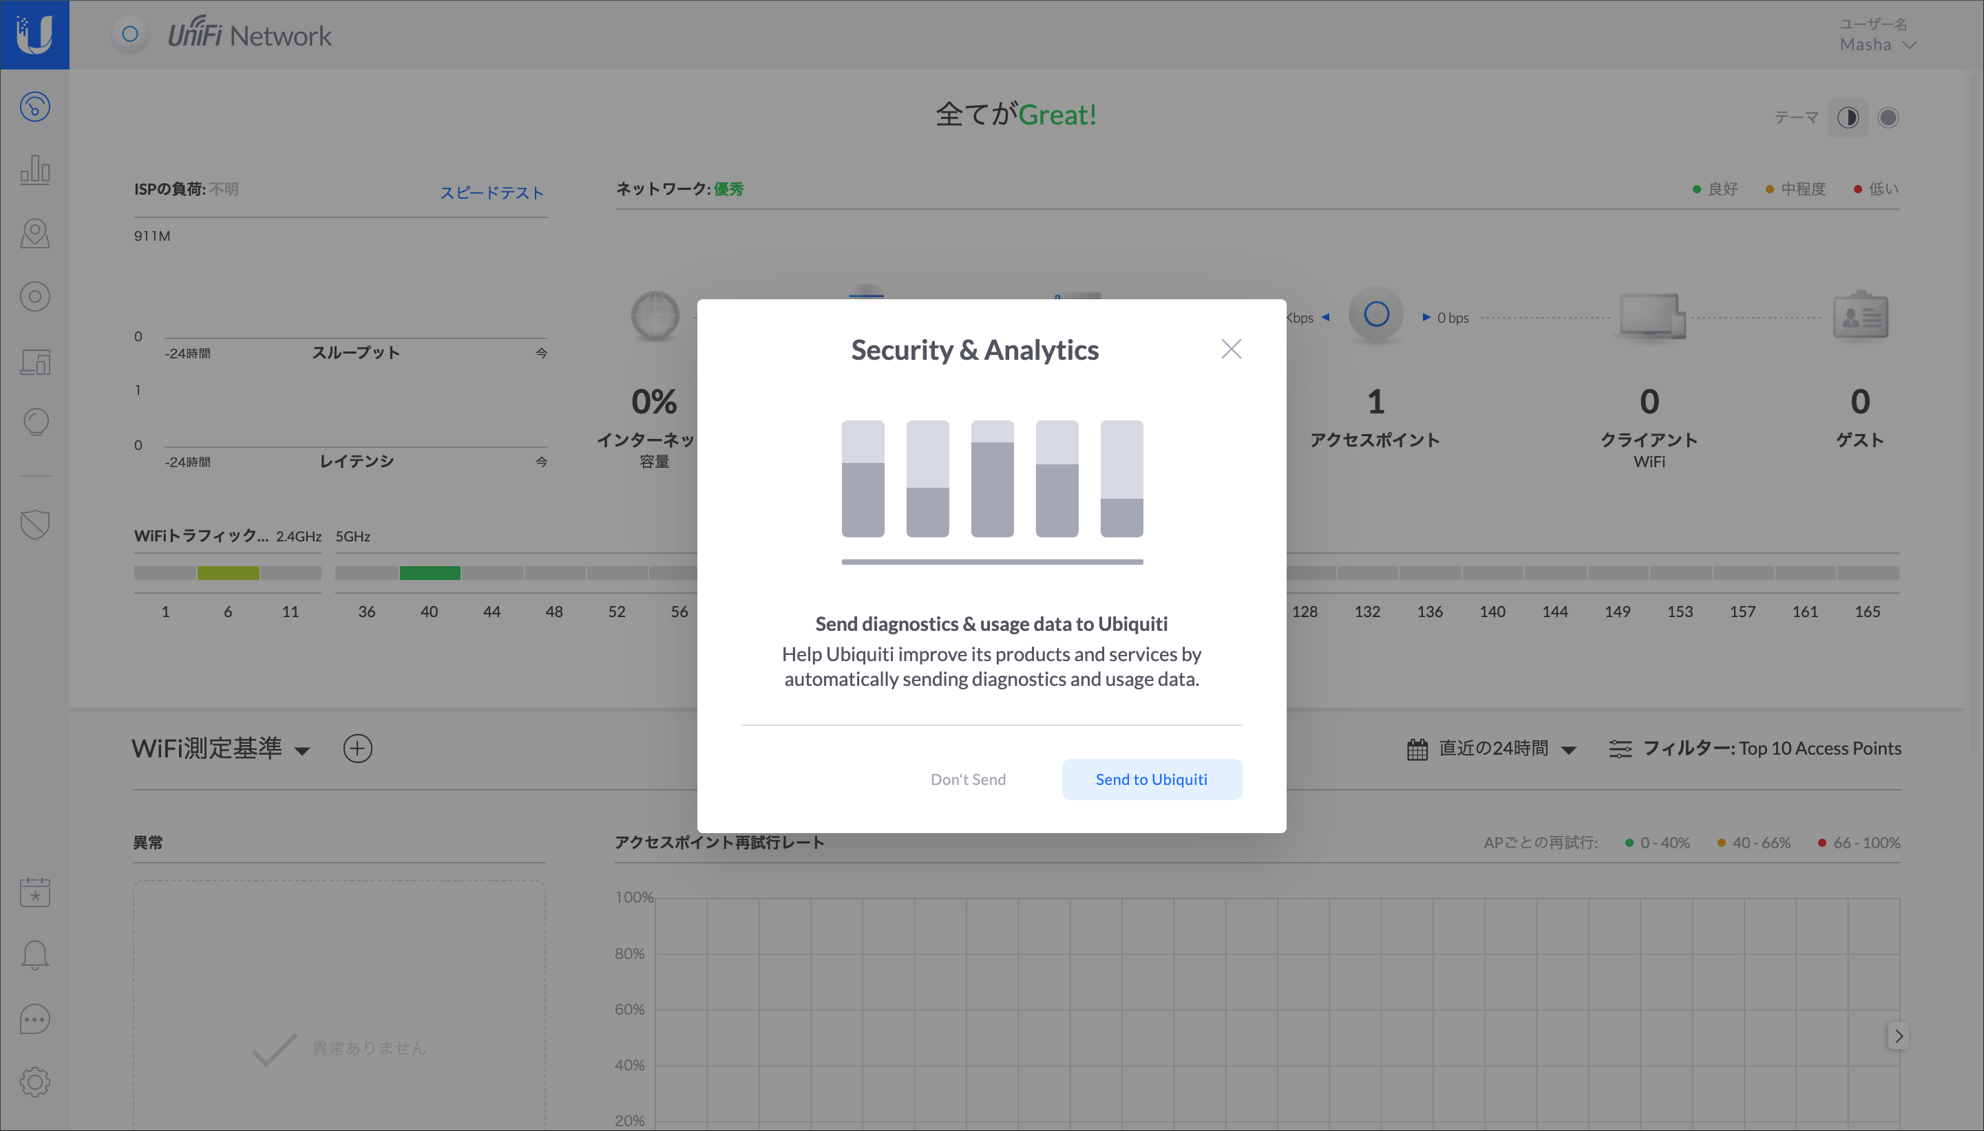
Task: Click the Don't Send button
Action: click(x=967, y=779)
